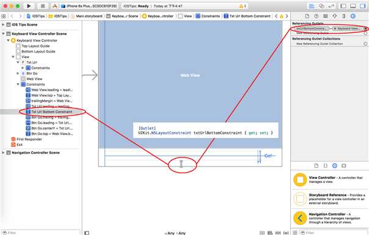This screenshot has width=369, height=235.
Task: Jump to the previous issue
Action: [276, 16]
